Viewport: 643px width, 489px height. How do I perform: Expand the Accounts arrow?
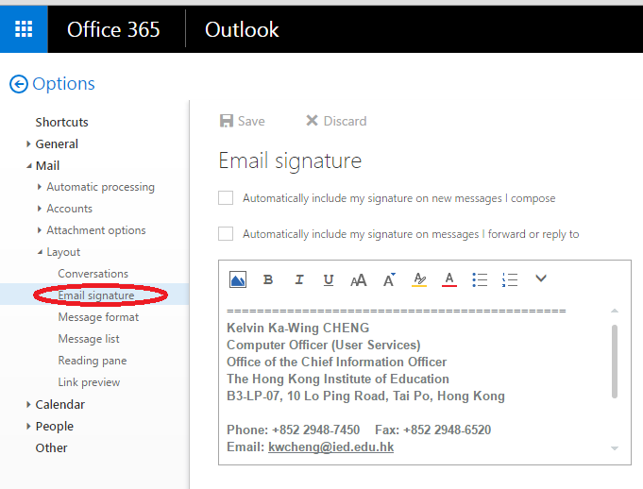(40, 209)
